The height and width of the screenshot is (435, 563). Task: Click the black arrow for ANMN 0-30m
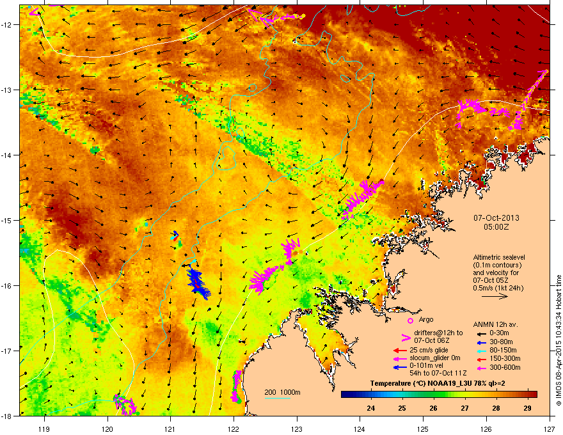pyautogui.click(x=481, y=333)
